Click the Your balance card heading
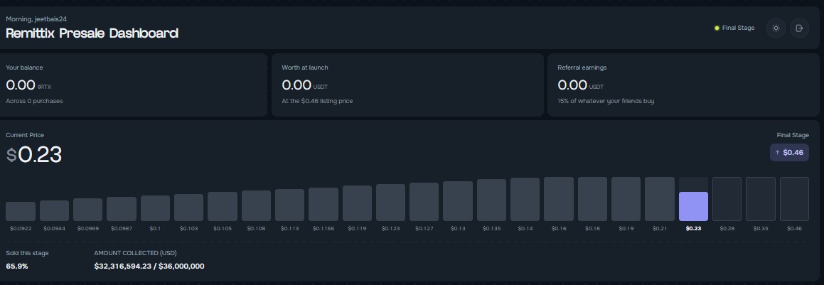 24,68
